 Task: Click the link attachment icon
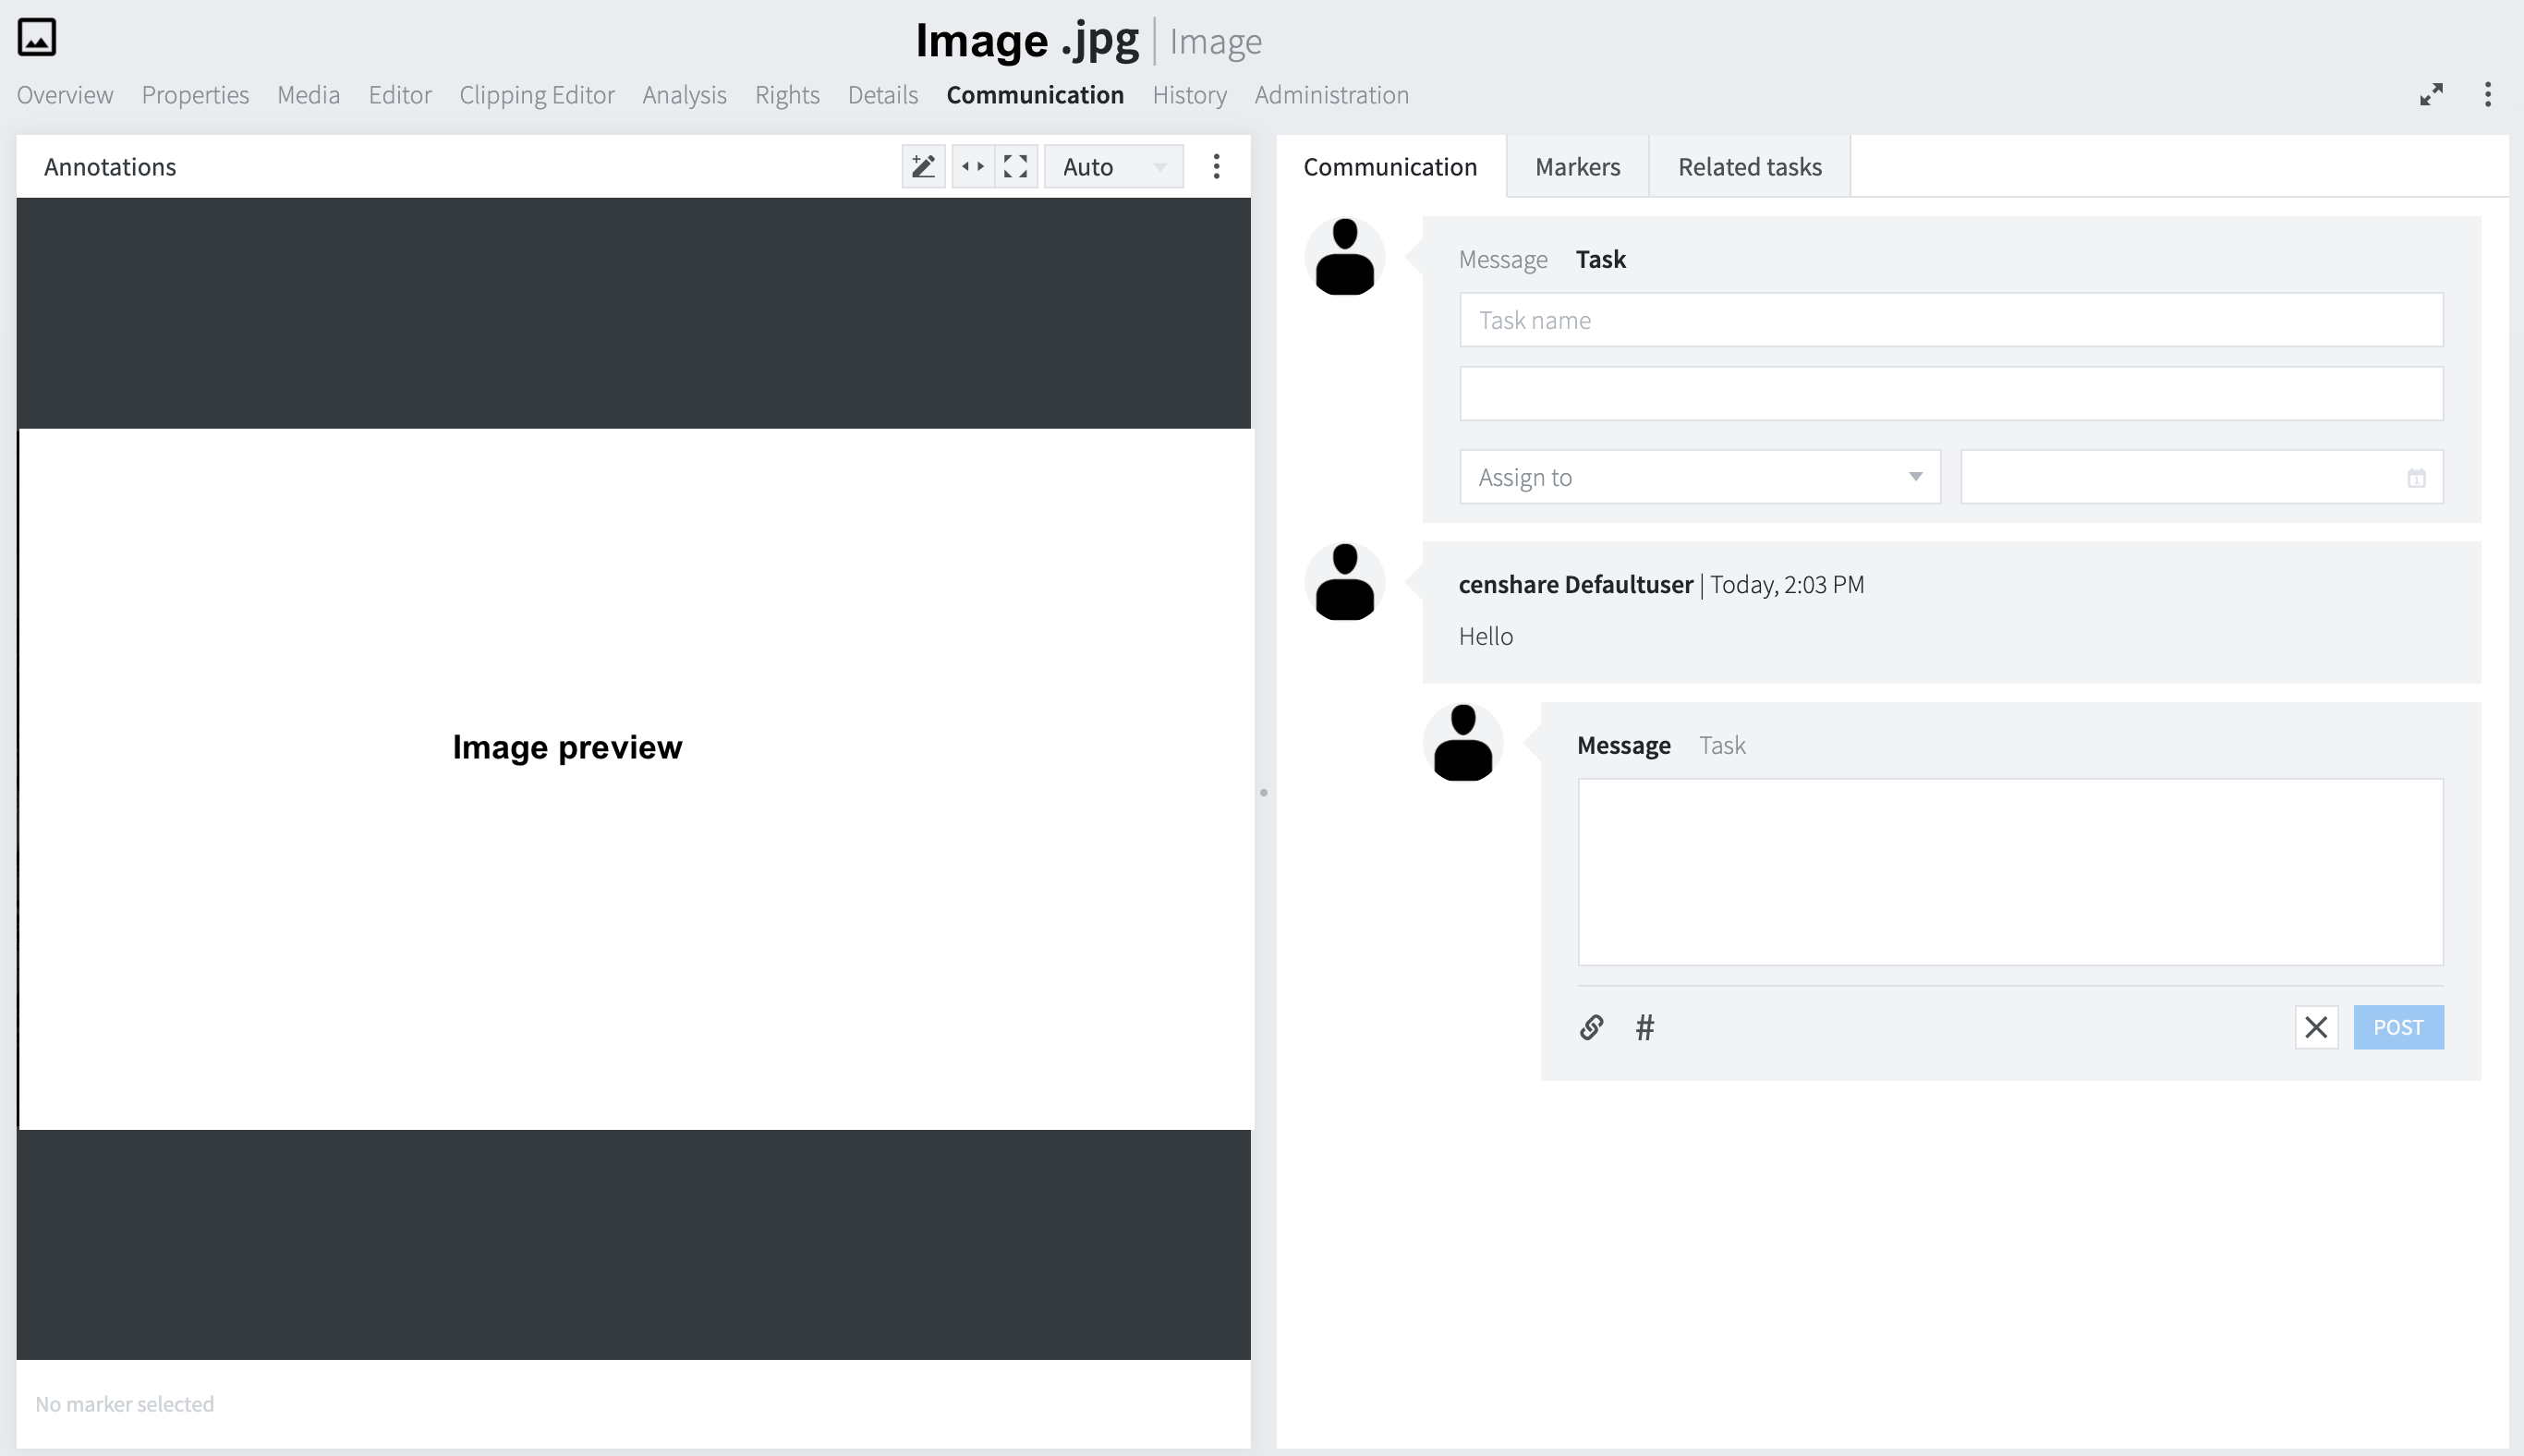coord(1591,1027)
